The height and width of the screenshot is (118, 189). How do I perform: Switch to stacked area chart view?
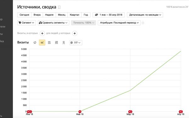[x=49, y=42]
